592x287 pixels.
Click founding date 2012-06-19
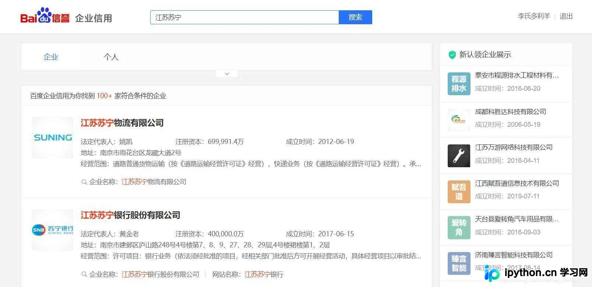[x=336, y=142]
